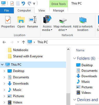
Task: Open the File menu
Action: (x=7, y=10)
